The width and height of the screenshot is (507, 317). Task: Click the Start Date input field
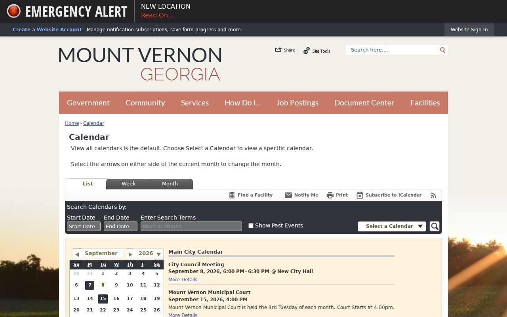tap(84, 226)
